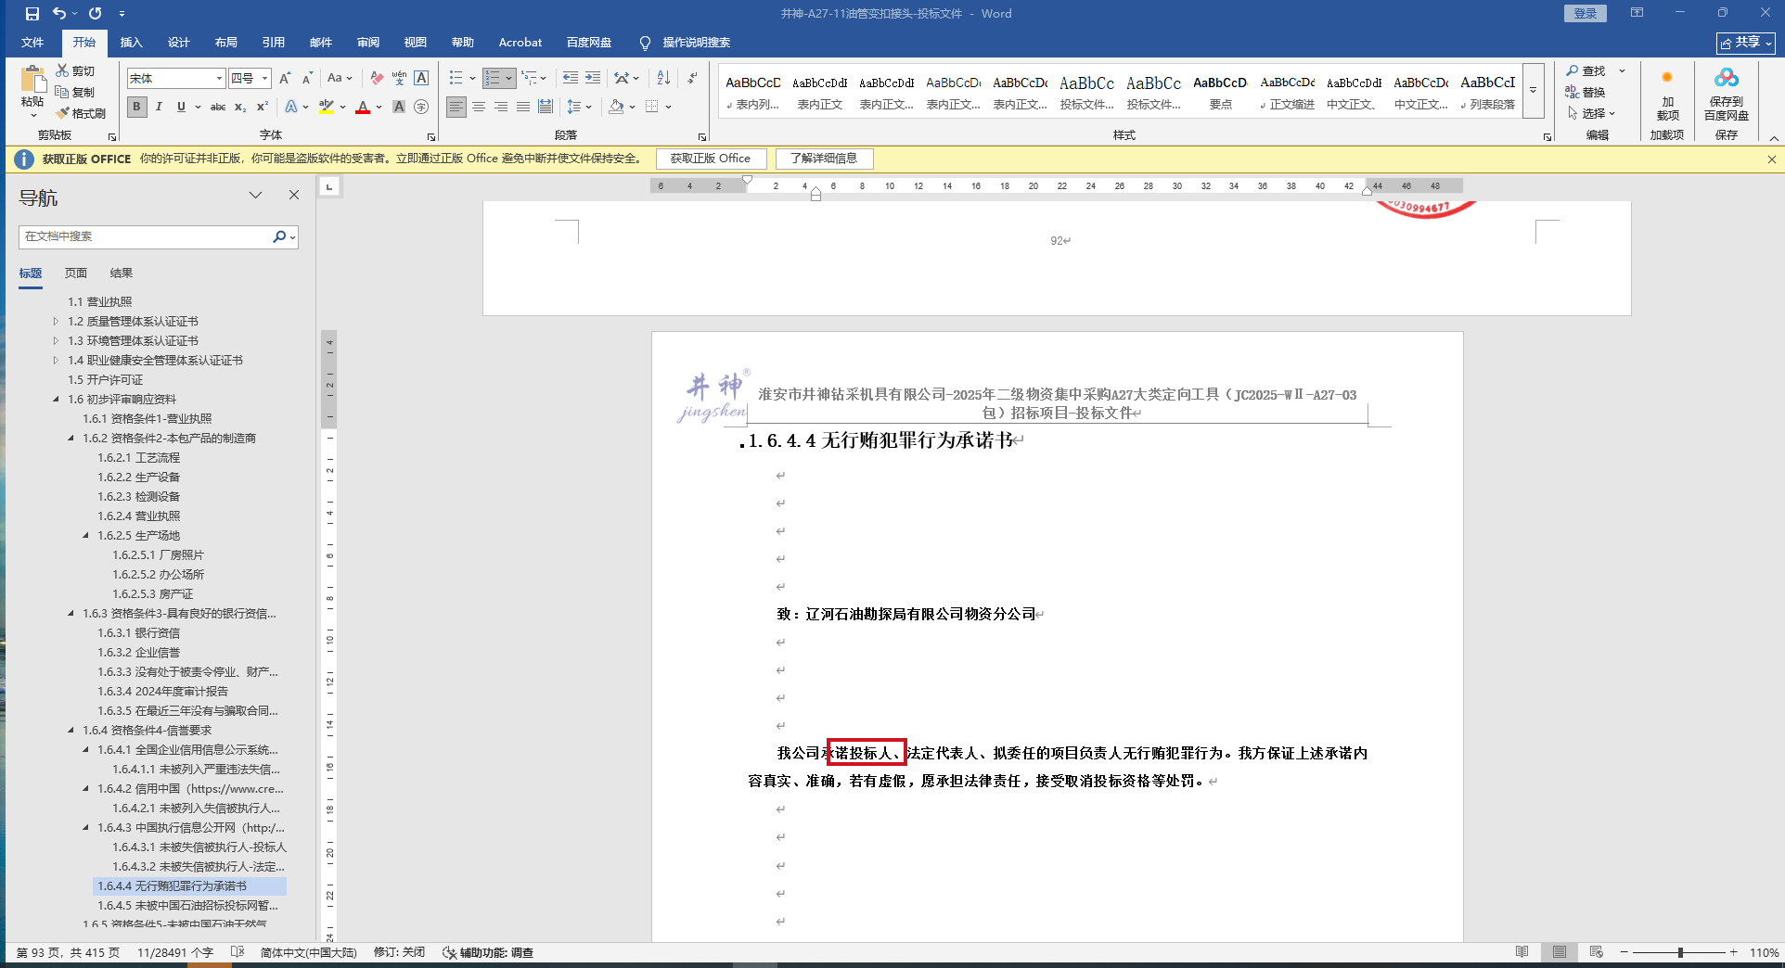Toggle superscript formatting

tap(263, 107)
